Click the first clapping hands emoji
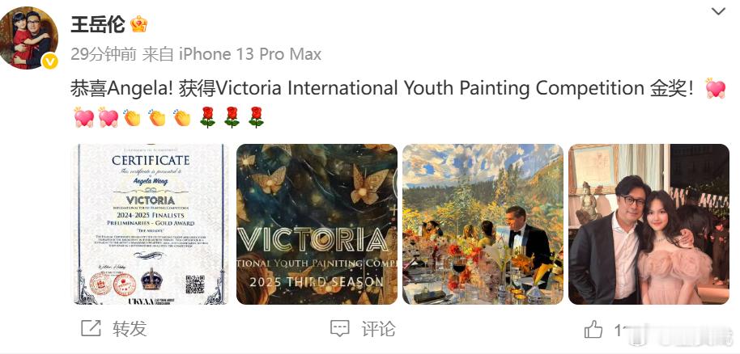 click(133, 117)
